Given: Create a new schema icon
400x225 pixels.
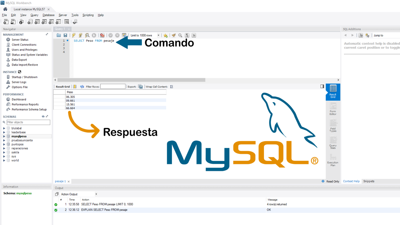Looking at the screenshot, I should coord(30,22).
